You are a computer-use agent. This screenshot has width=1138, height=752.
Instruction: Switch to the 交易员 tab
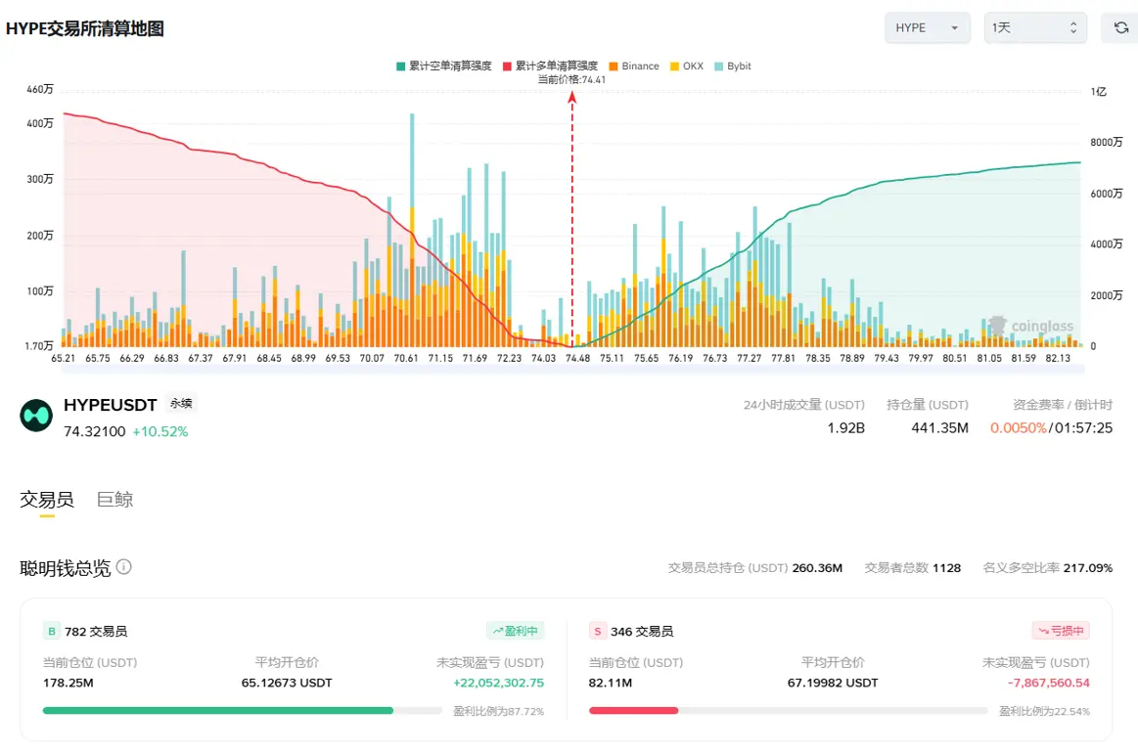pyautogui.click(x=46, y=500)
